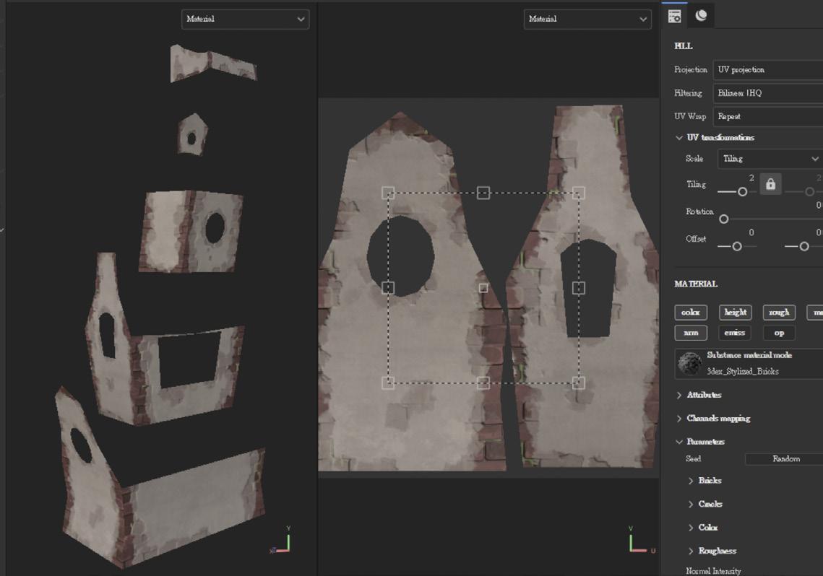The width and height of the screenshot is (823, 576).
Task: Expand the Bricks parameters group
Action: pyautogui.click(x=709, y=481)
